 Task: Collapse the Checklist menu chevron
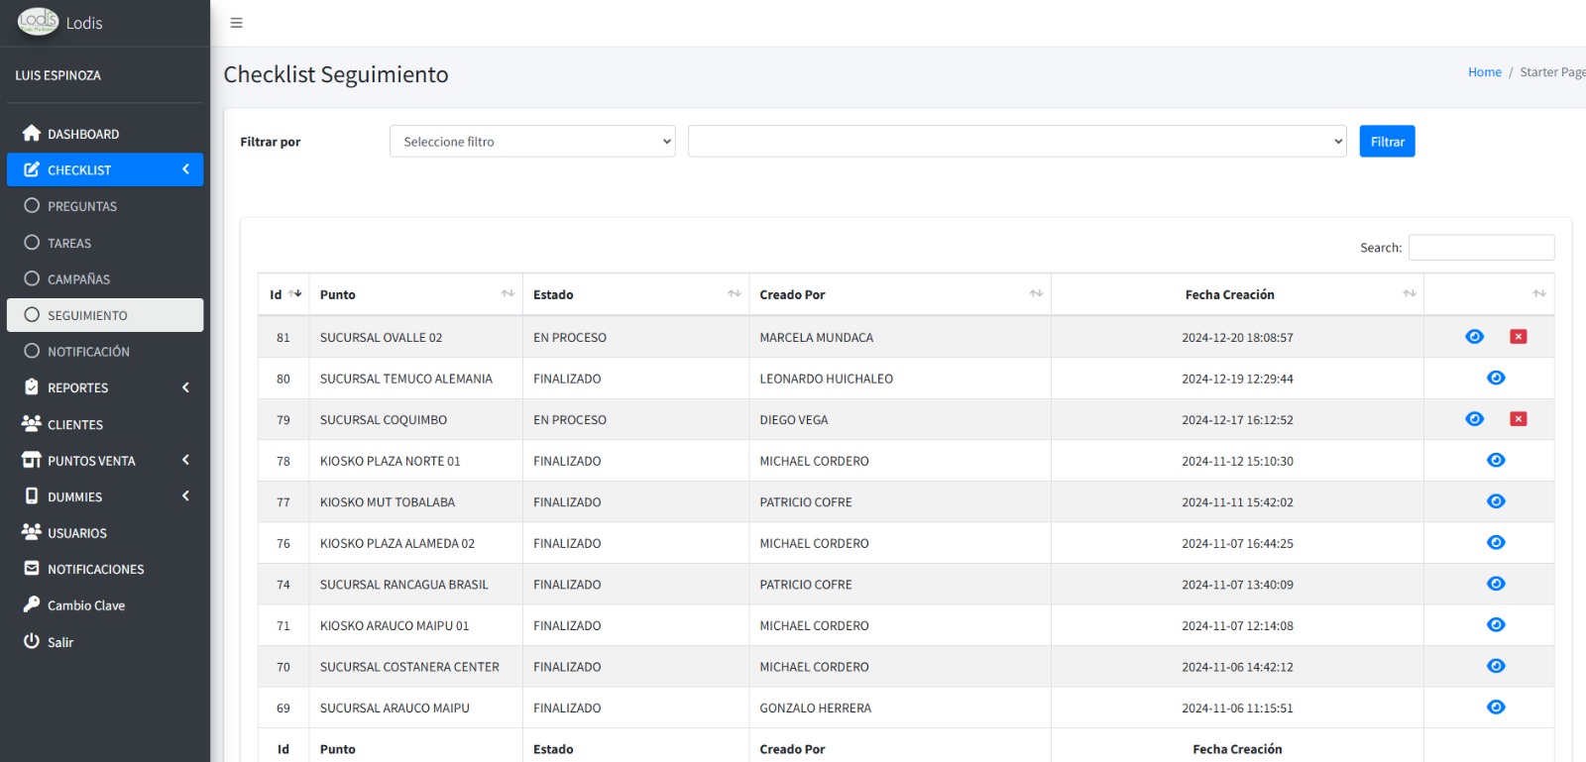coord(185,169)
